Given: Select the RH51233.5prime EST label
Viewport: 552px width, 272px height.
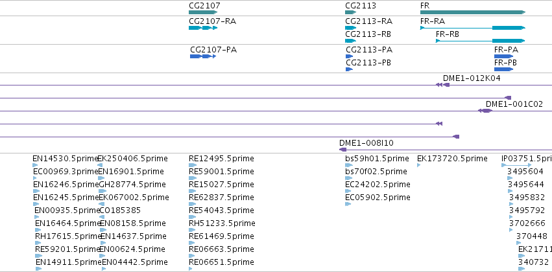Looking at the screenshot, I should pos(222,223).
